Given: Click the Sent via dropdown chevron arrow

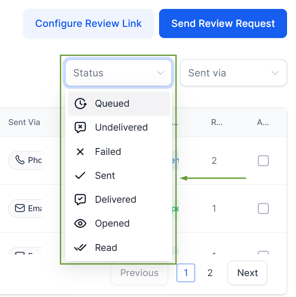Looking at the screenshot, I should (x=275, y=73).
